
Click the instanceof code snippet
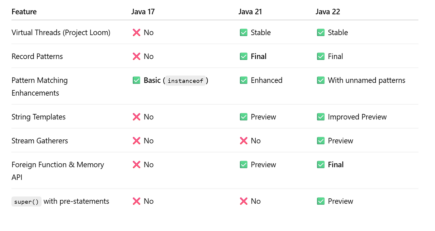pyautogui.click(x=185, y=81)
